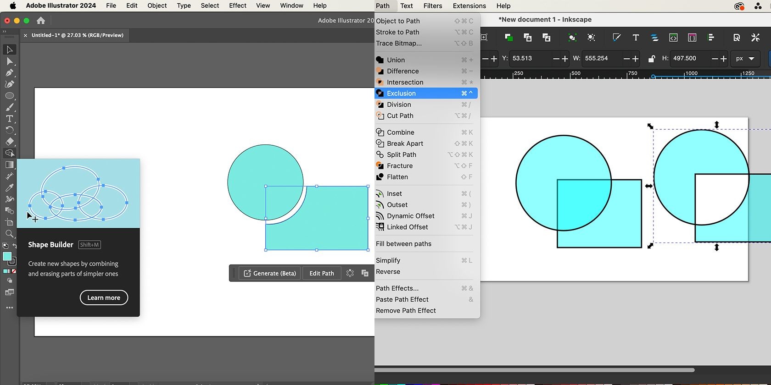Open Inkscape Layers and Objects icon
This screenshot has width=771, height=385.
click(654, 38)
